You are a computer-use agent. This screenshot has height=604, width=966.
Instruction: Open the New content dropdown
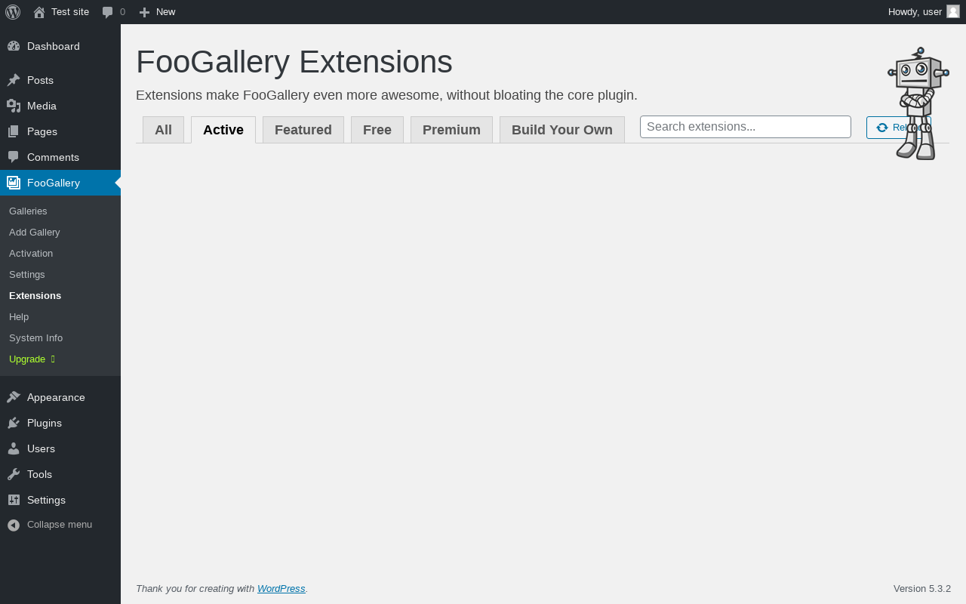click(x=157, y=12)
